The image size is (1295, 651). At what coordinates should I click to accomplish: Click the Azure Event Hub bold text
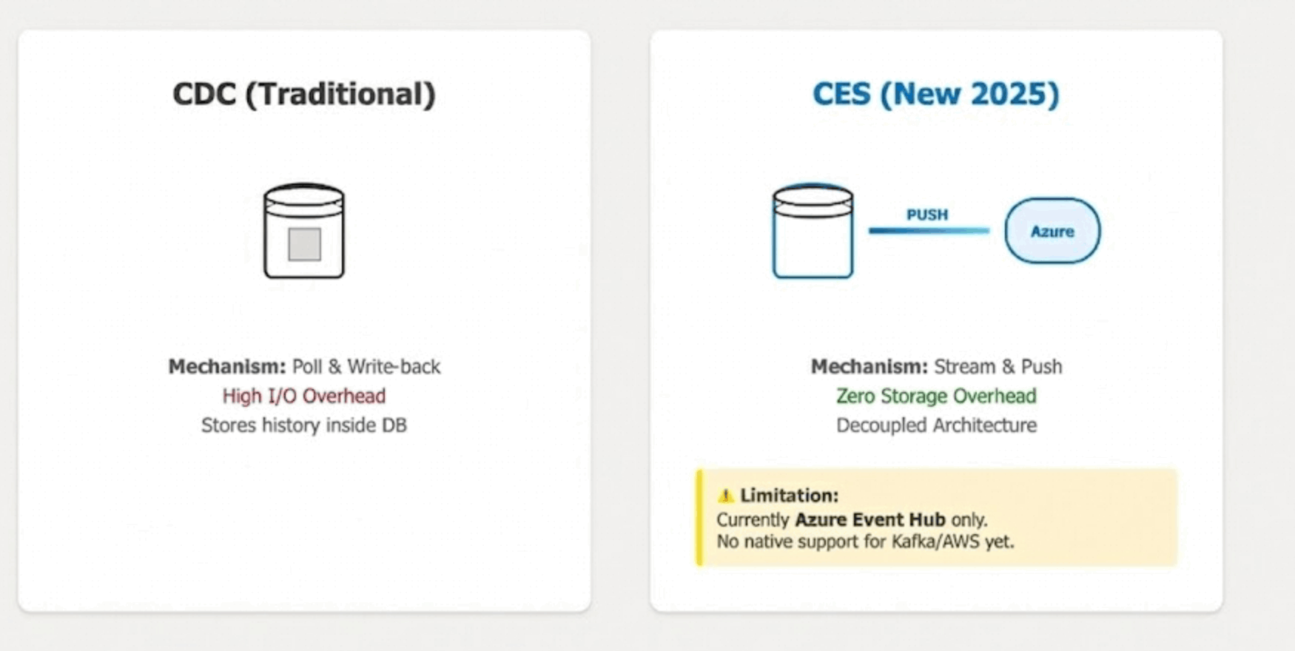tap(869, 519)
